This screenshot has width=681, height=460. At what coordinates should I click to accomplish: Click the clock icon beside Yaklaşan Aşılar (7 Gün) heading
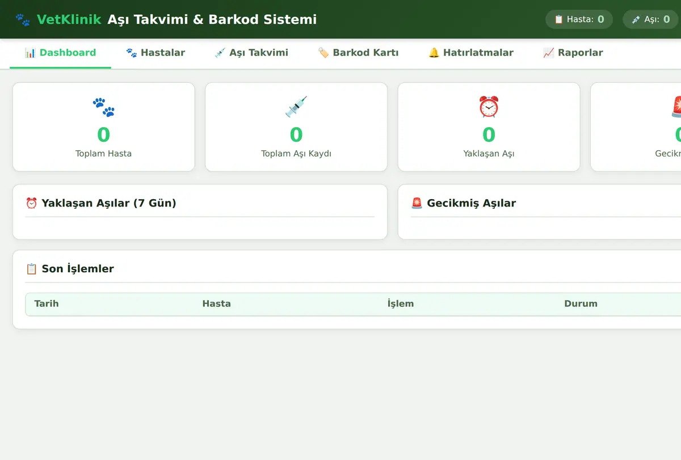pyautogui.click(x=32, y=203)
